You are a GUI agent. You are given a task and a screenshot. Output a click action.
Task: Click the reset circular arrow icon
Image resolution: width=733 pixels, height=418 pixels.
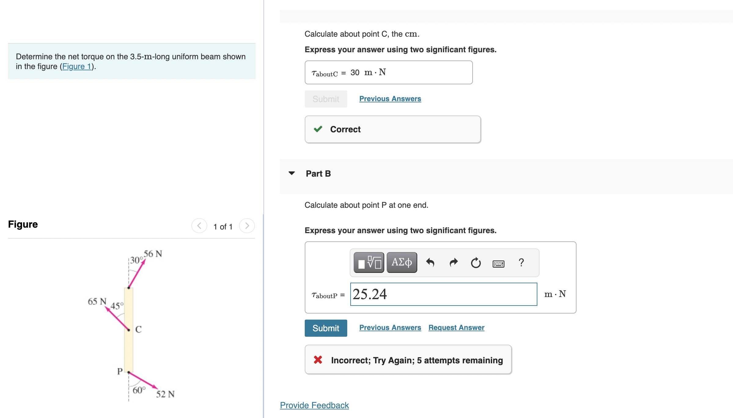pos(476,262)
